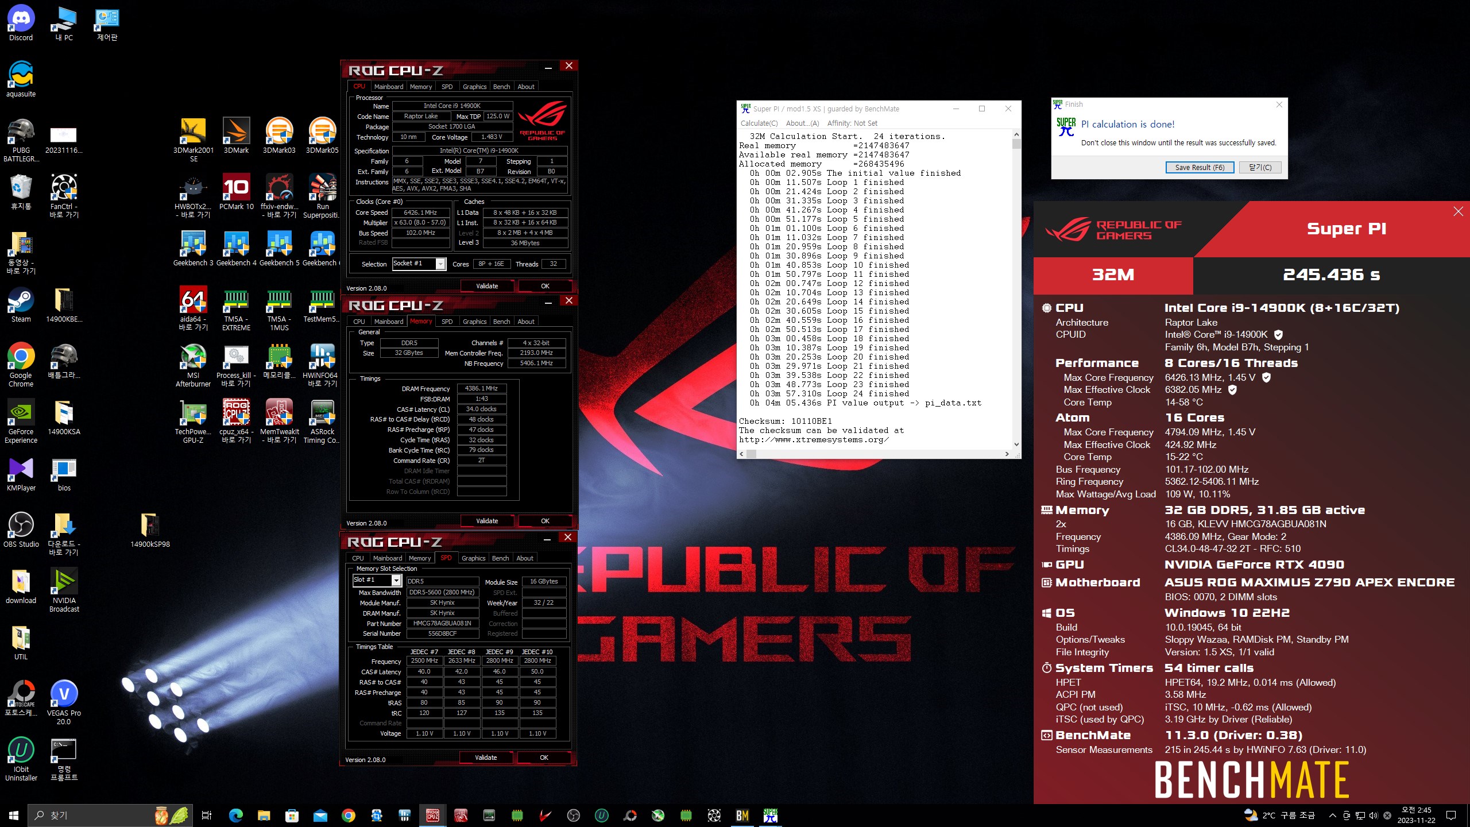Open the 14900kSP98 folder on desktop

(x=150, y=530)
